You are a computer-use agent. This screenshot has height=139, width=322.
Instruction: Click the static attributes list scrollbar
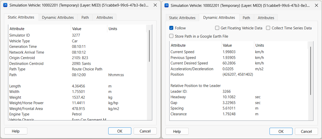149,46
